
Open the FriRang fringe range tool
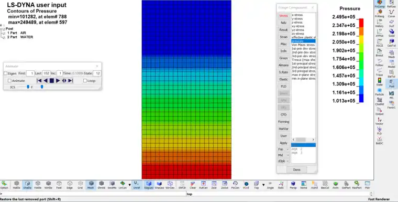(380, 13)
